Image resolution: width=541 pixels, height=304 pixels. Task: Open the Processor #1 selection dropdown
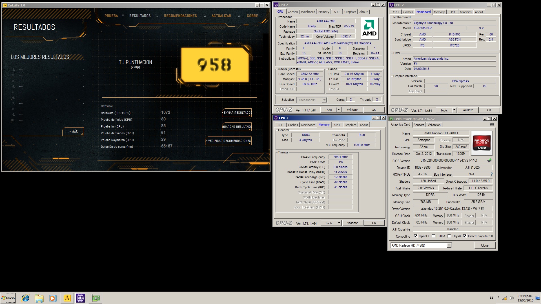click(324, 100)
